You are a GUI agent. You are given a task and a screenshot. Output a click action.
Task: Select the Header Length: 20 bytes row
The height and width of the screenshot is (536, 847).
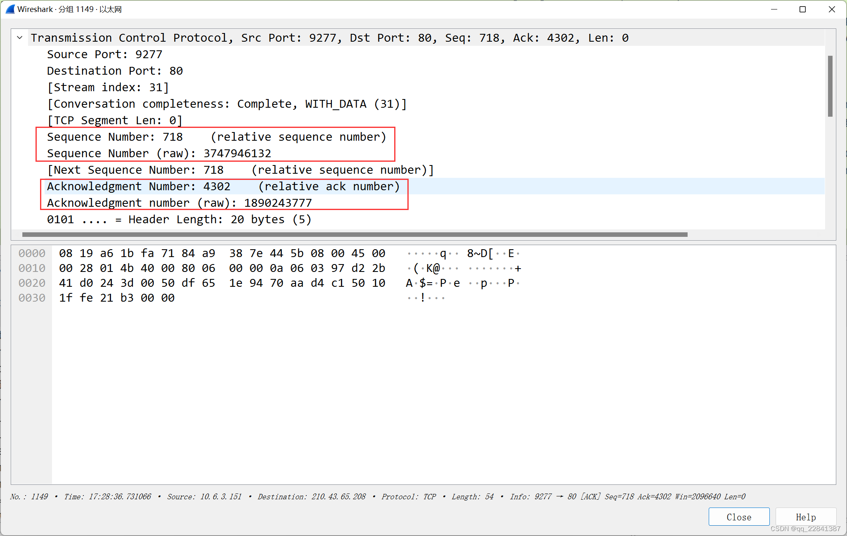418,219
